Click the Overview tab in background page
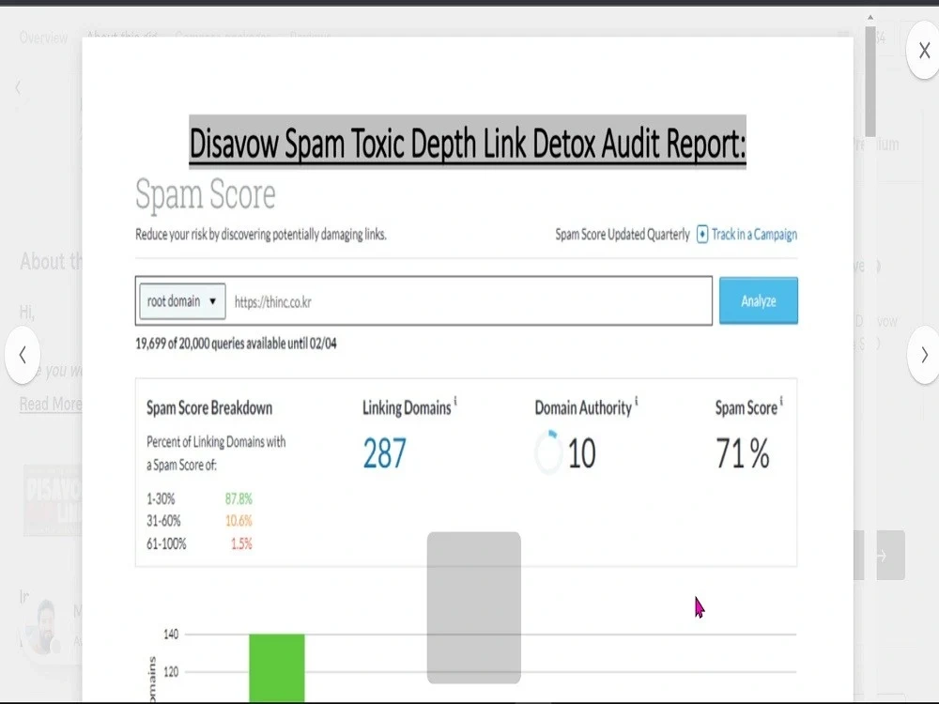The image size is (939, 704). [43, 38]
